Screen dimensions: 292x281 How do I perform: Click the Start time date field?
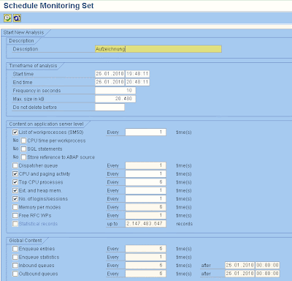tap(109, 74)
